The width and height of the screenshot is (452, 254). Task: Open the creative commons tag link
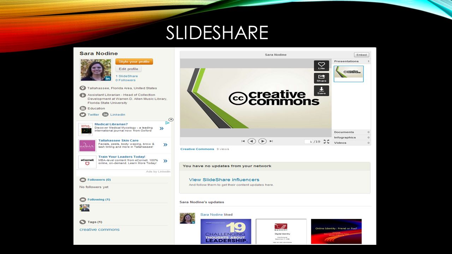pos(100,229)
